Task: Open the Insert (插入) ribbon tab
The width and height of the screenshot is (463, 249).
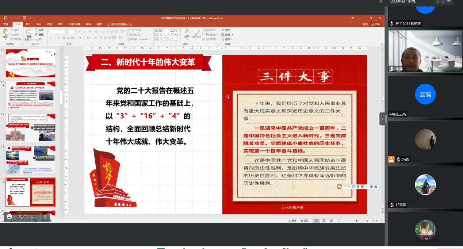Action: (28, 24)
